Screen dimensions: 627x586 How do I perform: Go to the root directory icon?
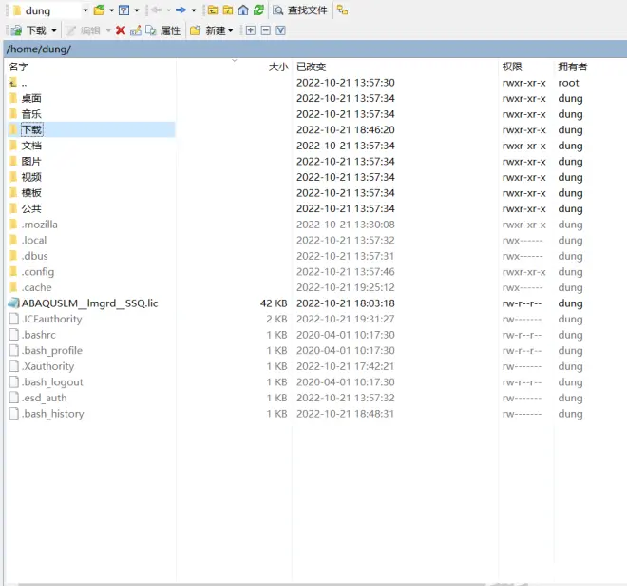click(228, 10)
